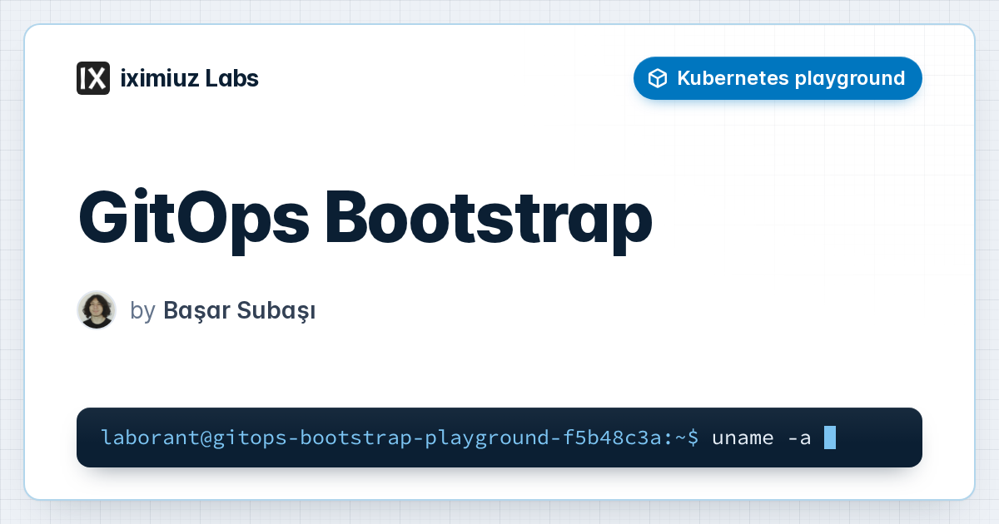The width and height of the screenshot is (999, 524).
Task: Click the cube icon in the Kubernetes badge
Action: coord(658,78)
